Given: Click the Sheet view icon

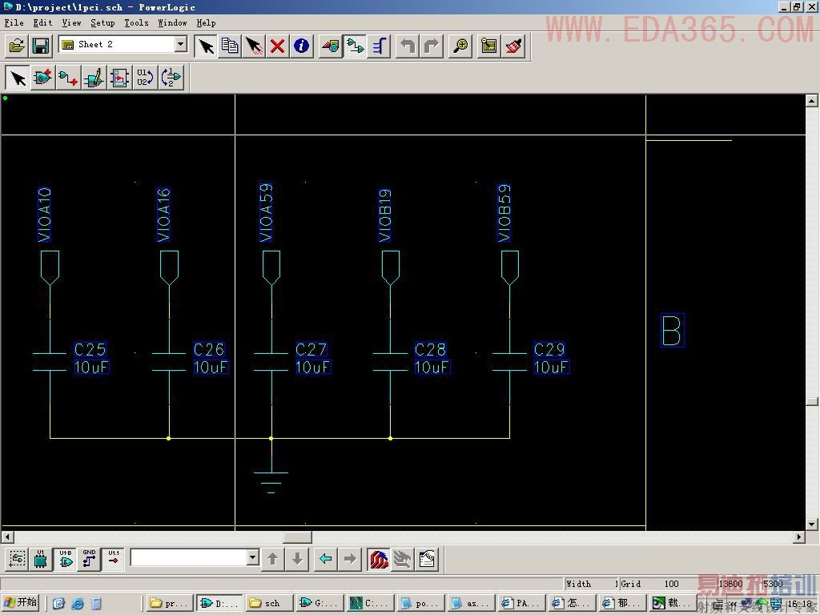Looking at the screenshot, I should pos(489,46).
